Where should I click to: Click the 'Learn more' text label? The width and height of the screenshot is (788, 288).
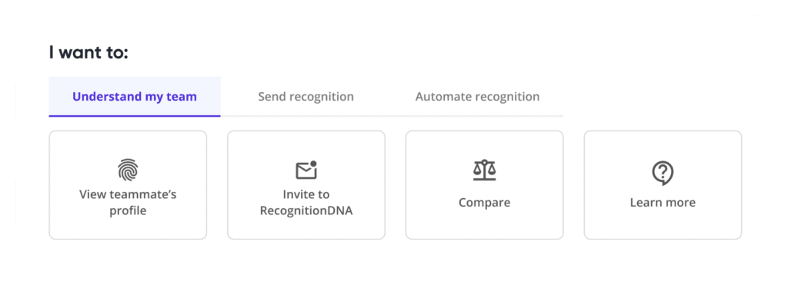pos(663,203)
